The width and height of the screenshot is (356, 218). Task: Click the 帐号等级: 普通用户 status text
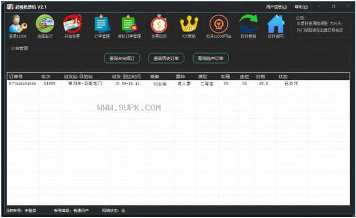coord(71,210)
